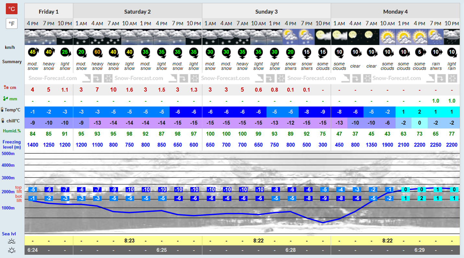This screenshot has height=258, width=464.
Task: Select the Monday 4 day header
Action: (395, 12)
